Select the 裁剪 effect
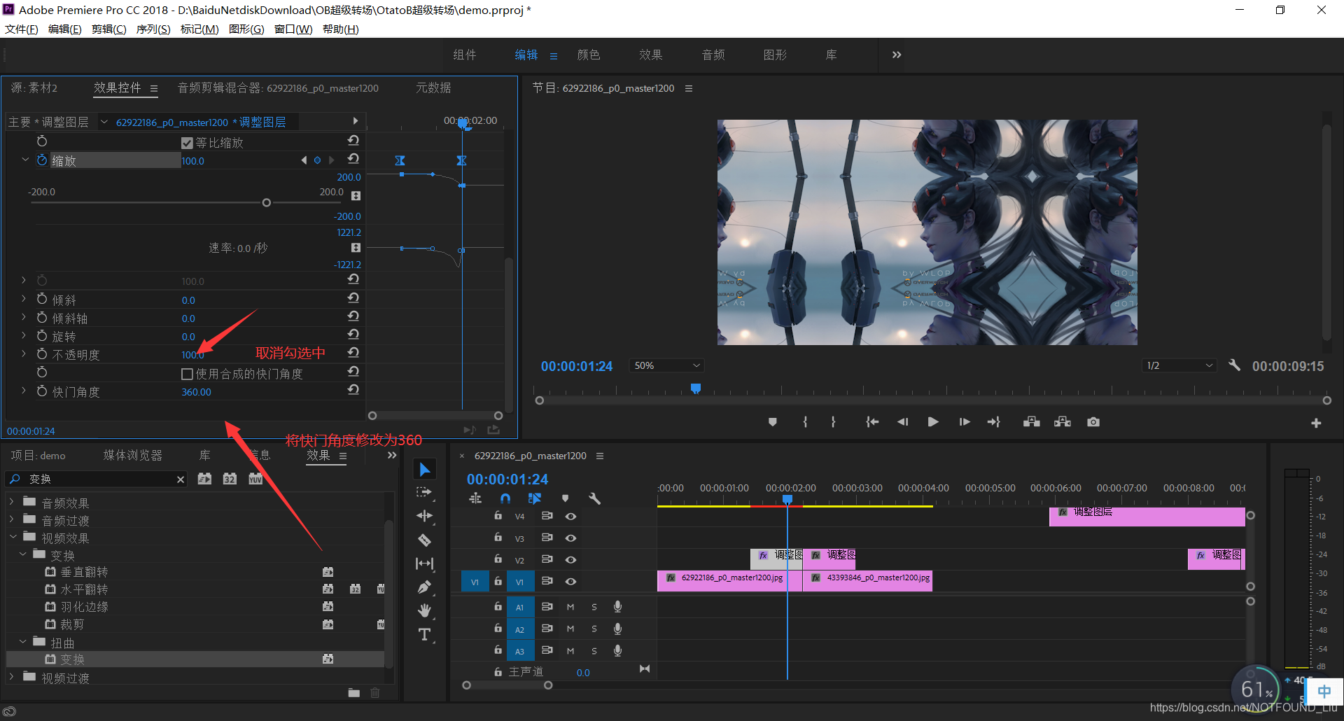 (x=72, y=624)
